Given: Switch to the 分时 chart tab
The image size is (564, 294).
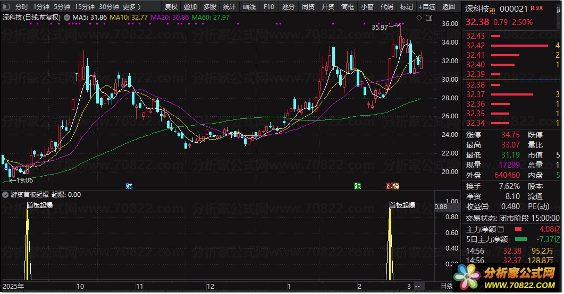Looking at the screenshot, I should [x=22, y=7].
